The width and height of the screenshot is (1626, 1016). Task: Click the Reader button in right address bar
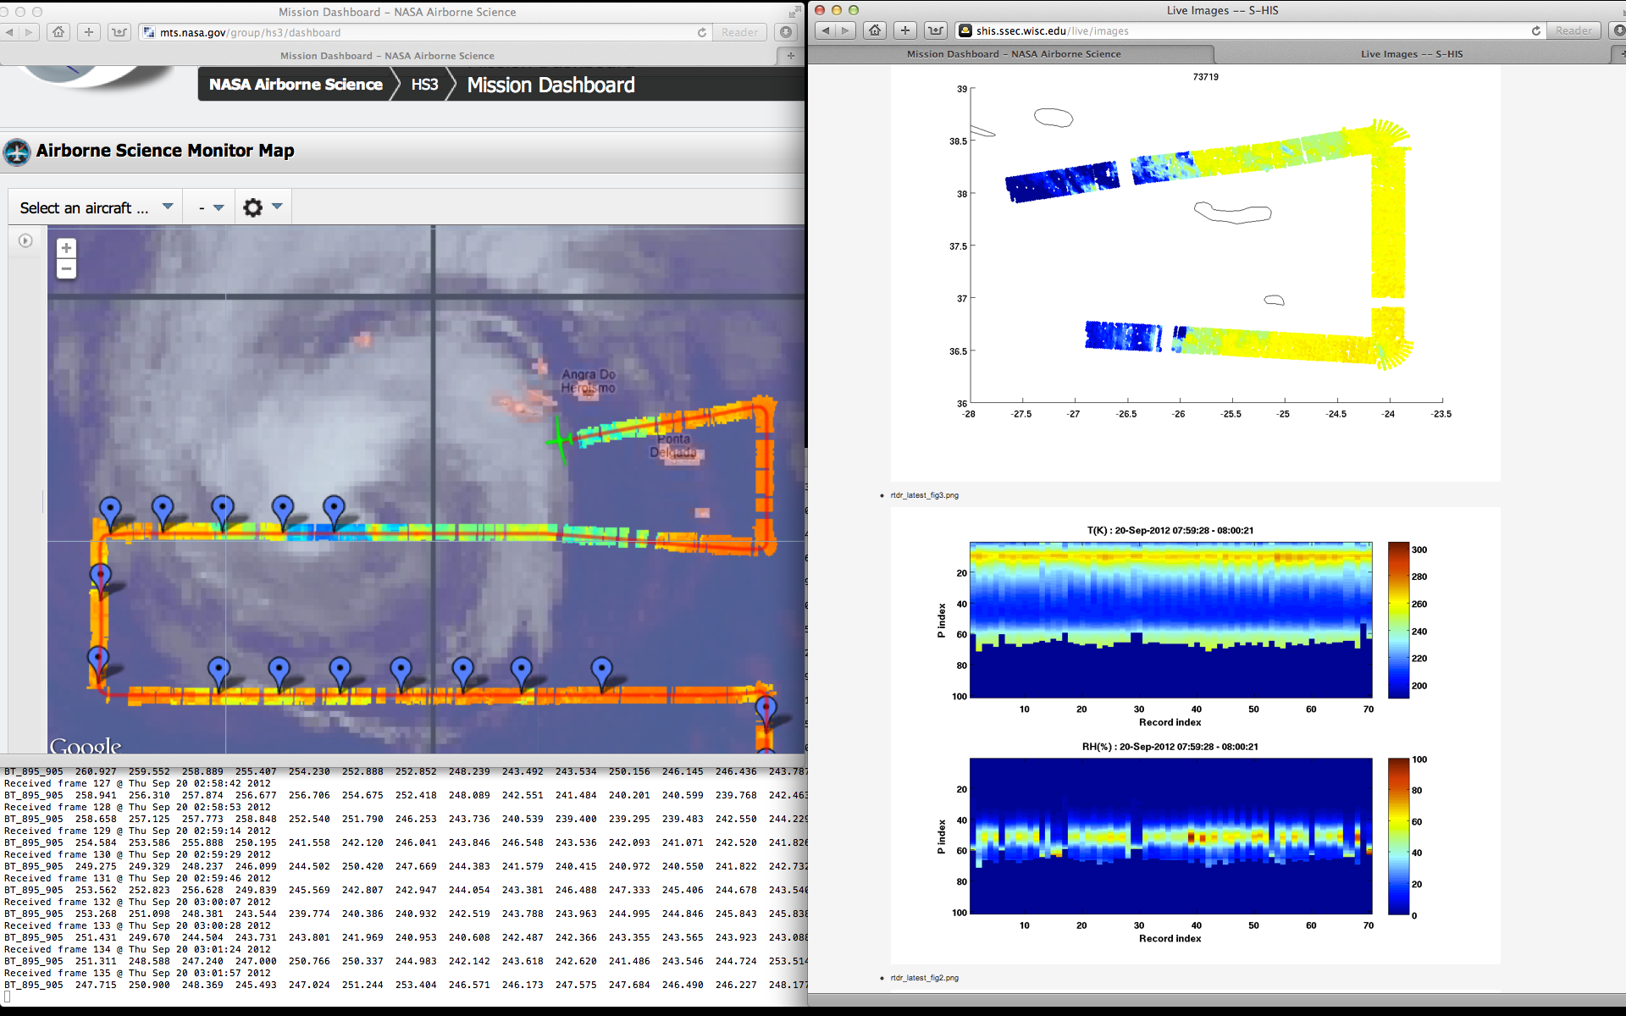[1573, 30]
